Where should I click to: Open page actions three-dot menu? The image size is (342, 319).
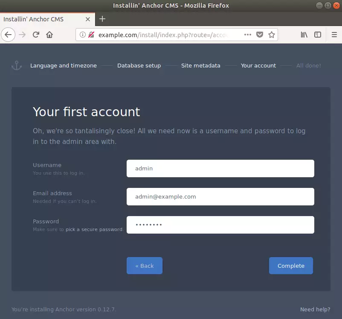[248, 35]
